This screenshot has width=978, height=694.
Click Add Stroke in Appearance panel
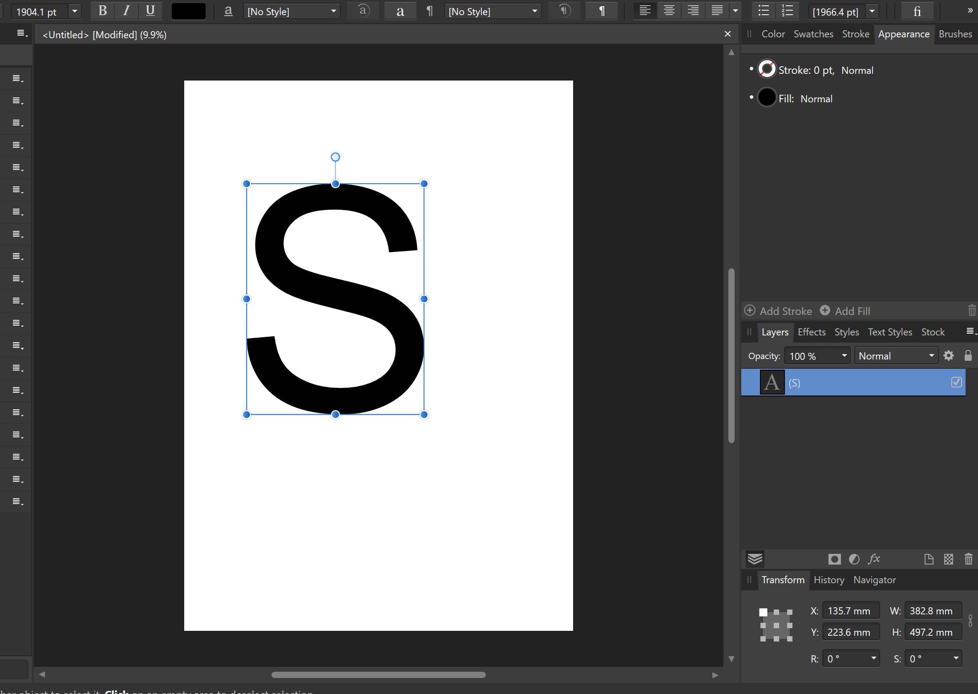[x=778, y=311]
